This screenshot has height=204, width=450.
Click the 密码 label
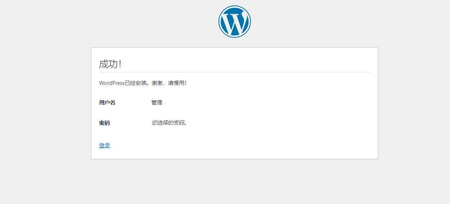(105, 123)
